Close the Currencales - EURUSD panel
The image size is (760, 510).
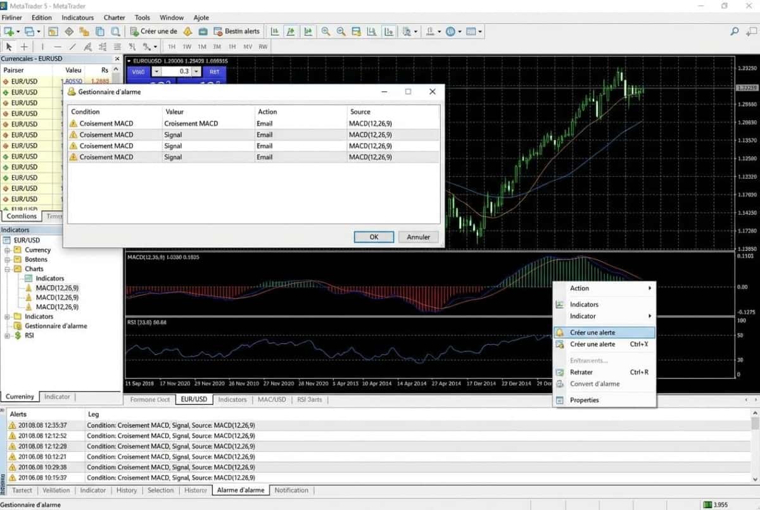117,59
